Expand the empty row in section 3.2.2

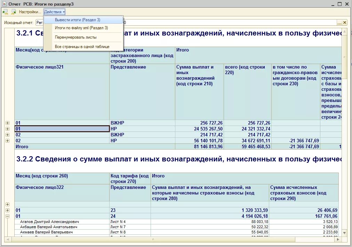click(7, 204)
